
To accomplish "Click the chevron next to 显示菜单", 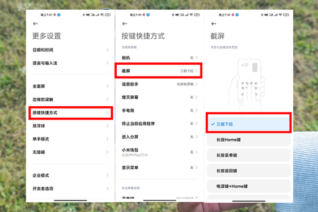I will pyautogui.click(x=197, y=168).
